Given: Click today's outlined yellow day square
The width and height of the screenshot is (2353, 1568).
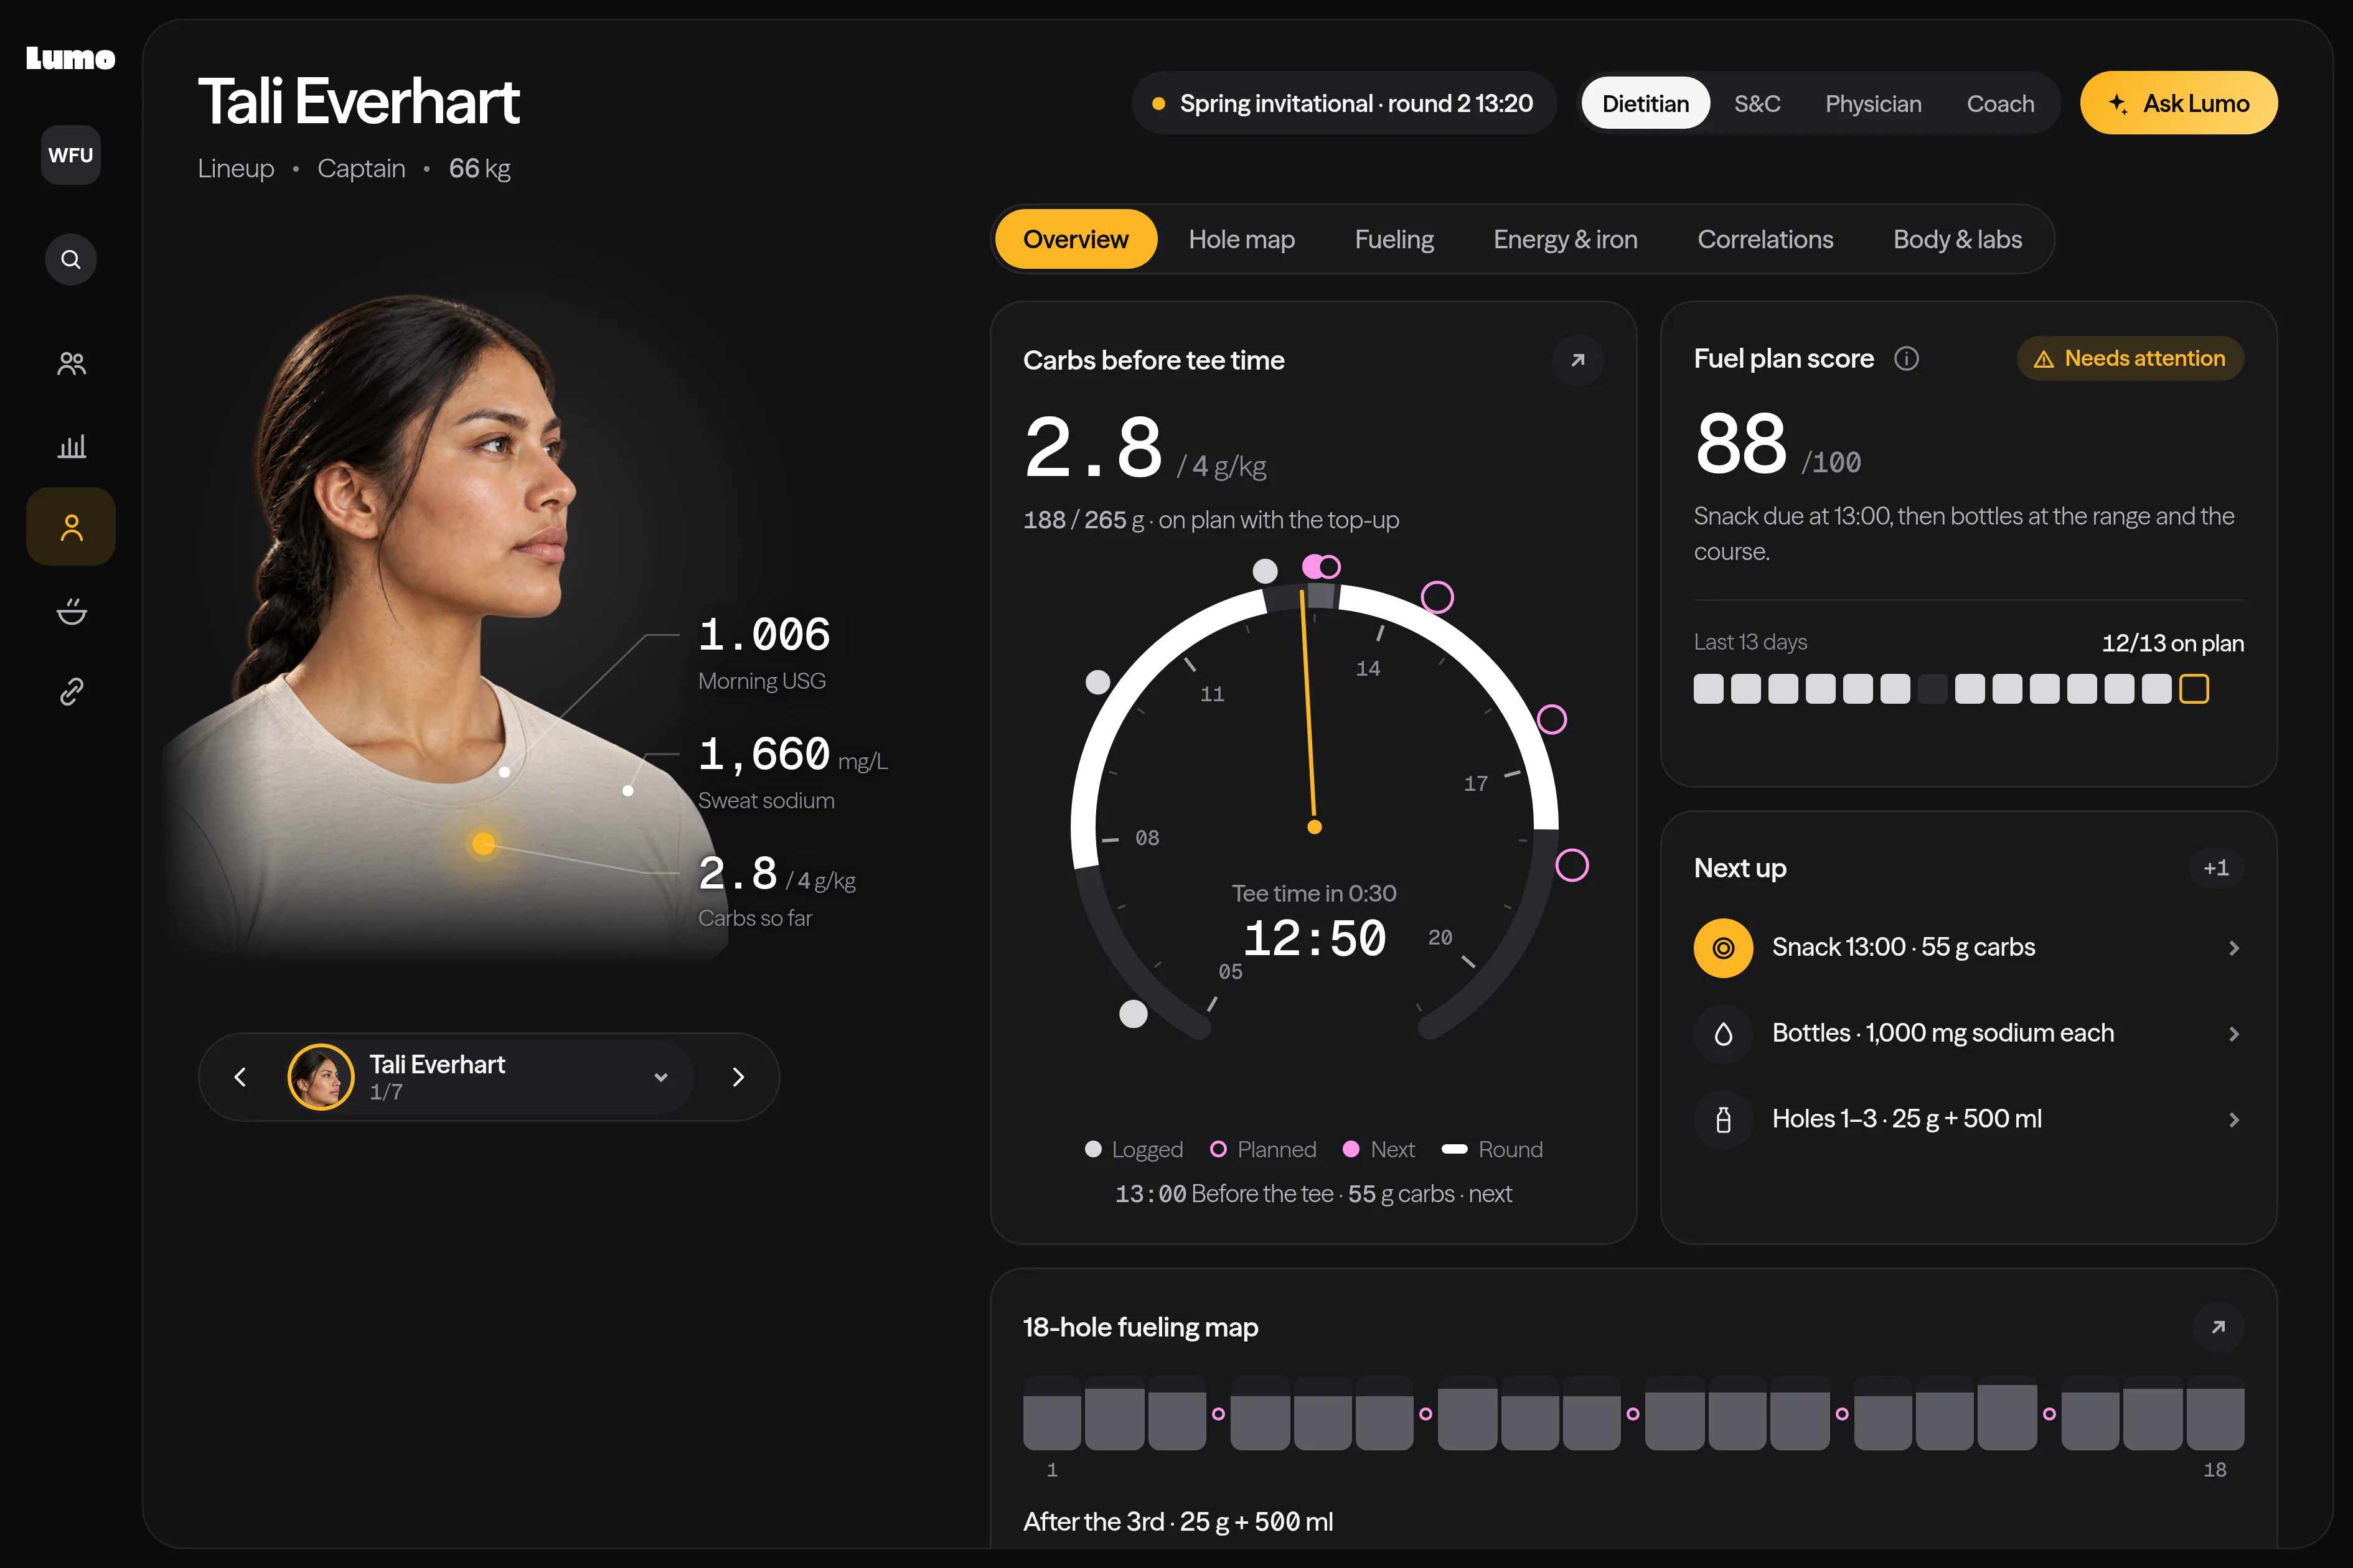Looking at the screenshot, I should (x=2194, y=689).
